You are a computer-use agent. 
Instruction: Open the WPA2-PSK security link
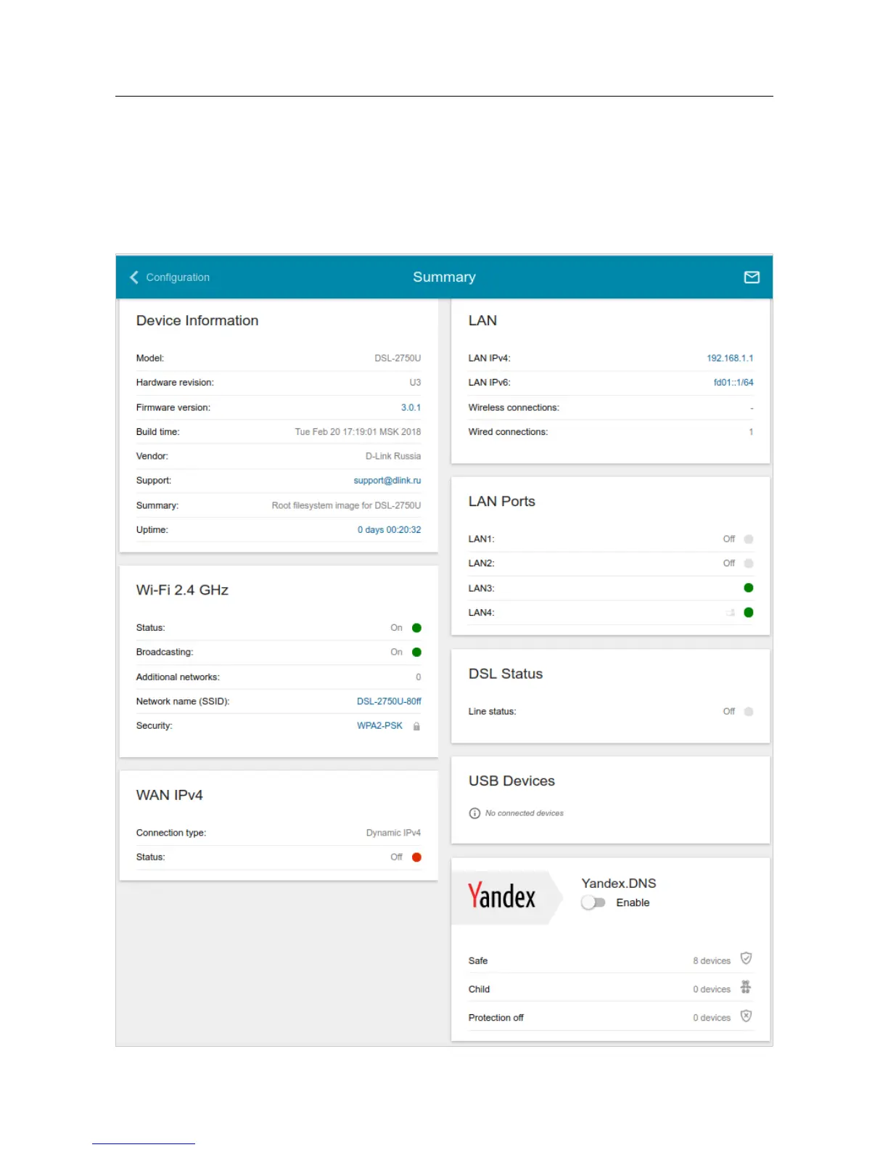(379, 726)
